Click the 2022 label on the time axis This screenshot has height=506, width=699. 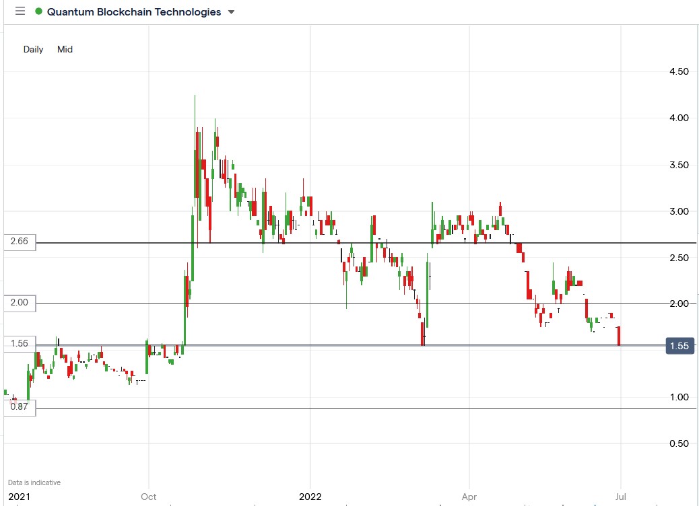tap(310, 497)
